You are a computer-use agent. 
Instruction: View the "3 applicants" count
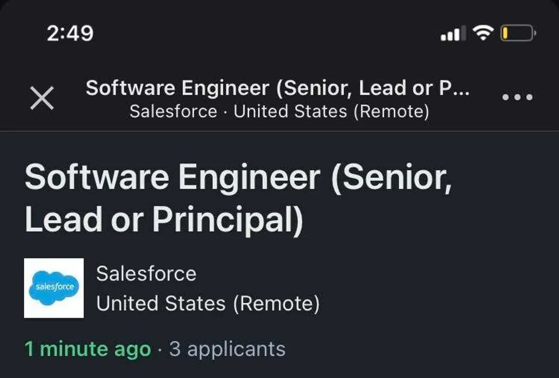(227, 349)
